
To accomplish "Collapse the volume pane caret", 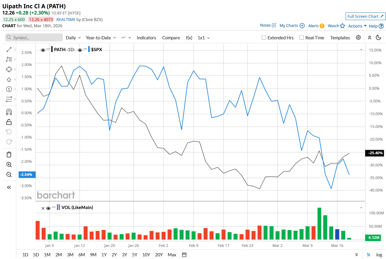I will tap(361, 208).
